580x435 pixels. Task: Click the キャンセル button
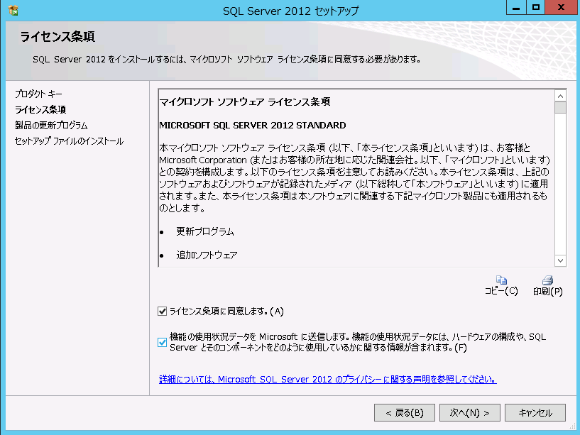535,412
